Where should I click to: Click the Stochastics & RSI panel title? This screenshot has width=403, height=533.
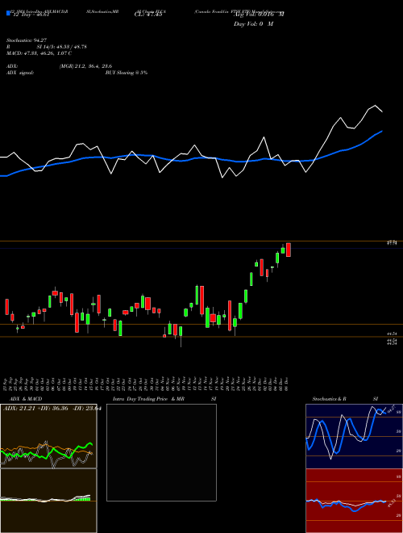coord(345,399)
